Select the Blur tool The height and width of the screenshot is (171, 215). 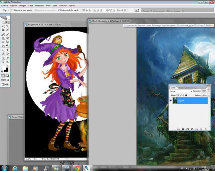pos(3,45)
